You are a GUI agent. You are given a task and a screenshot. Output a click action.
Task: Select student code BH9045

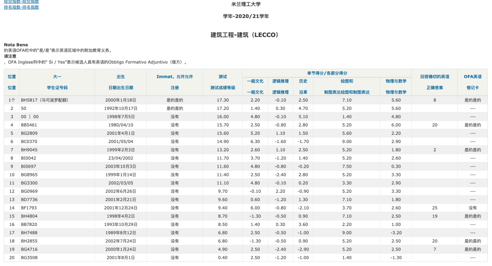(29, 150)
